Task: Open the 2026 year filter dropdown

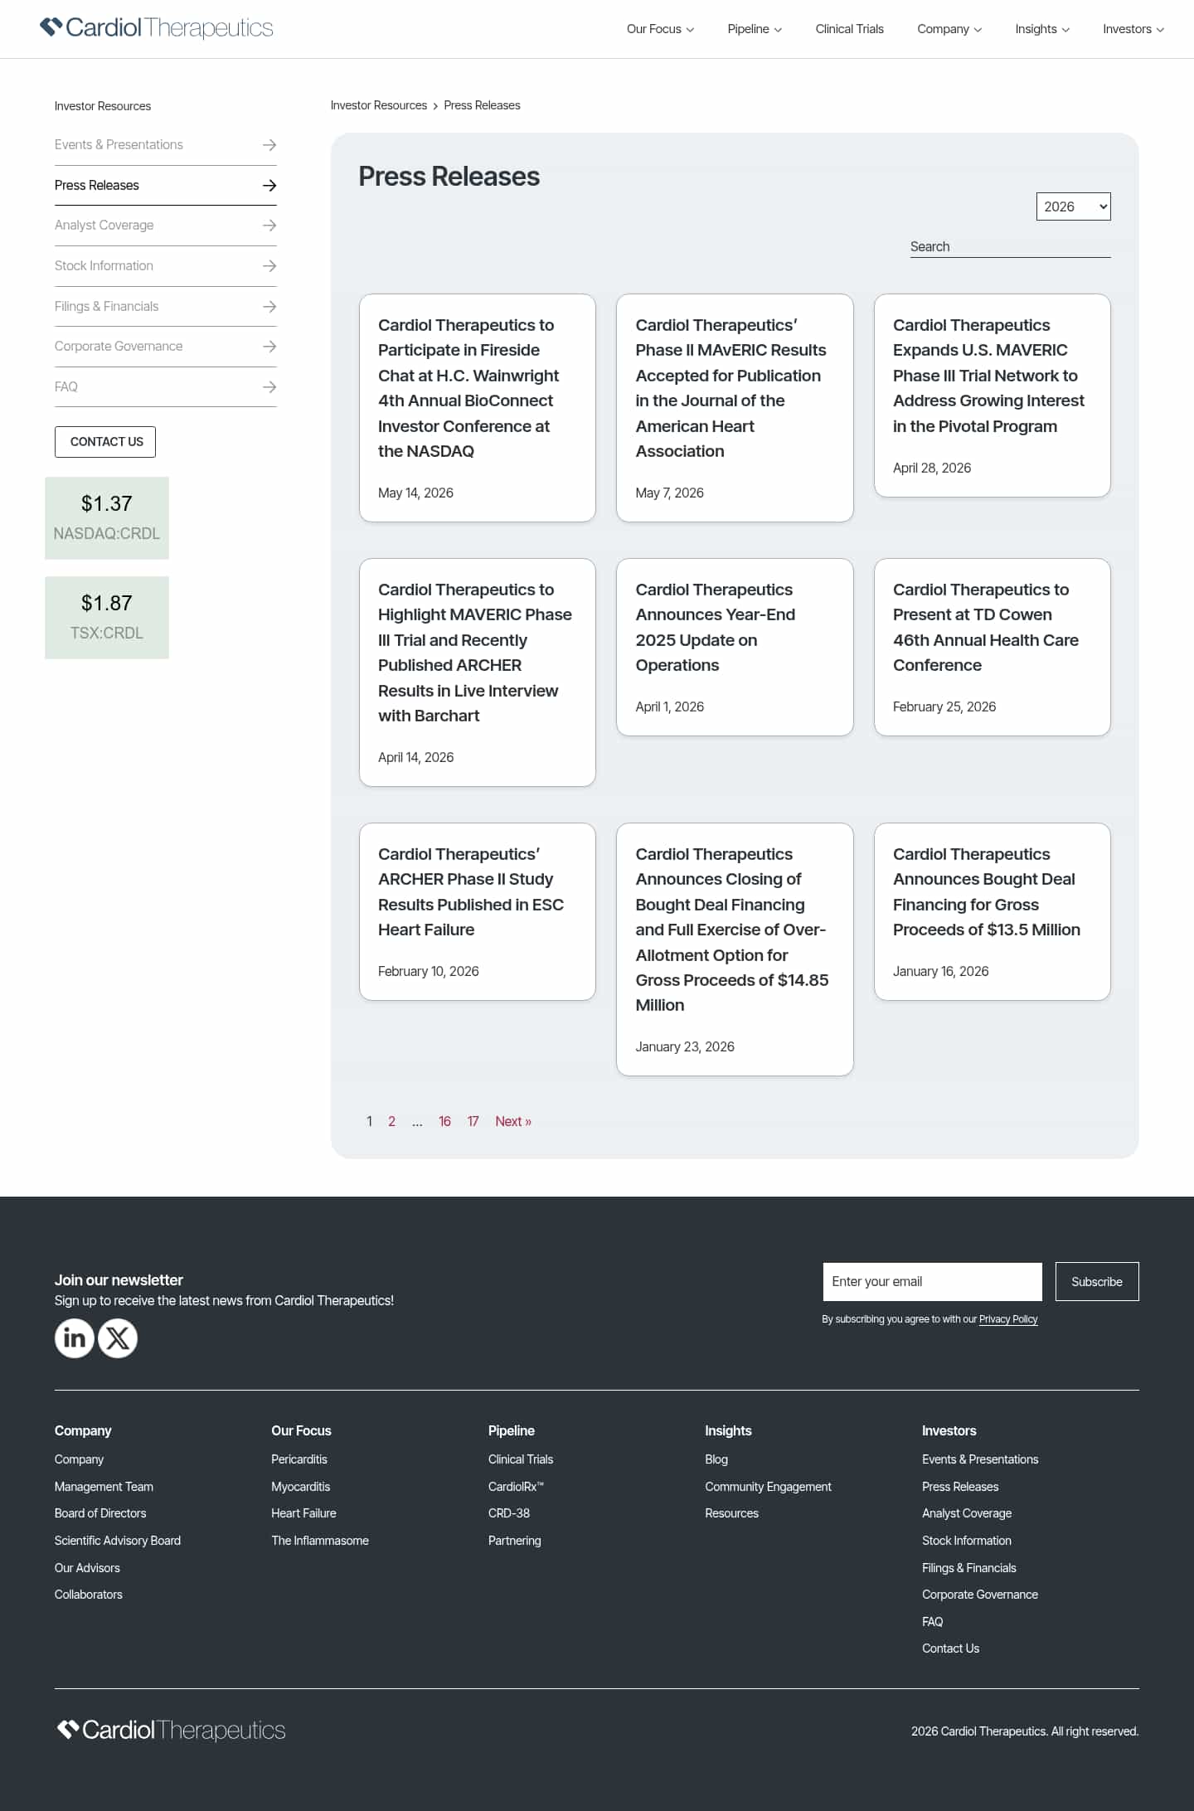Action: (1073, 206)
